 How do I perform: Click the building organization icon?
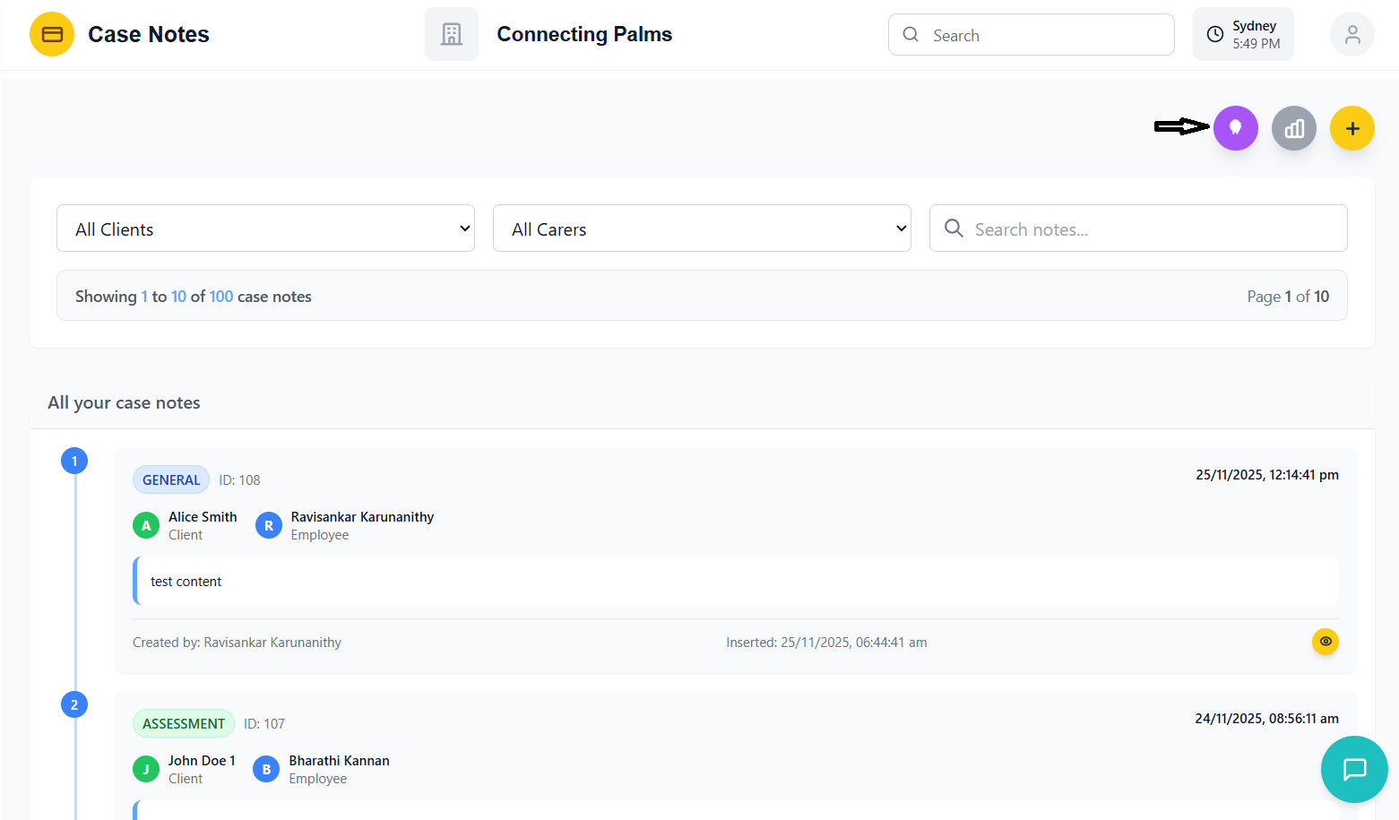point(452,35)
